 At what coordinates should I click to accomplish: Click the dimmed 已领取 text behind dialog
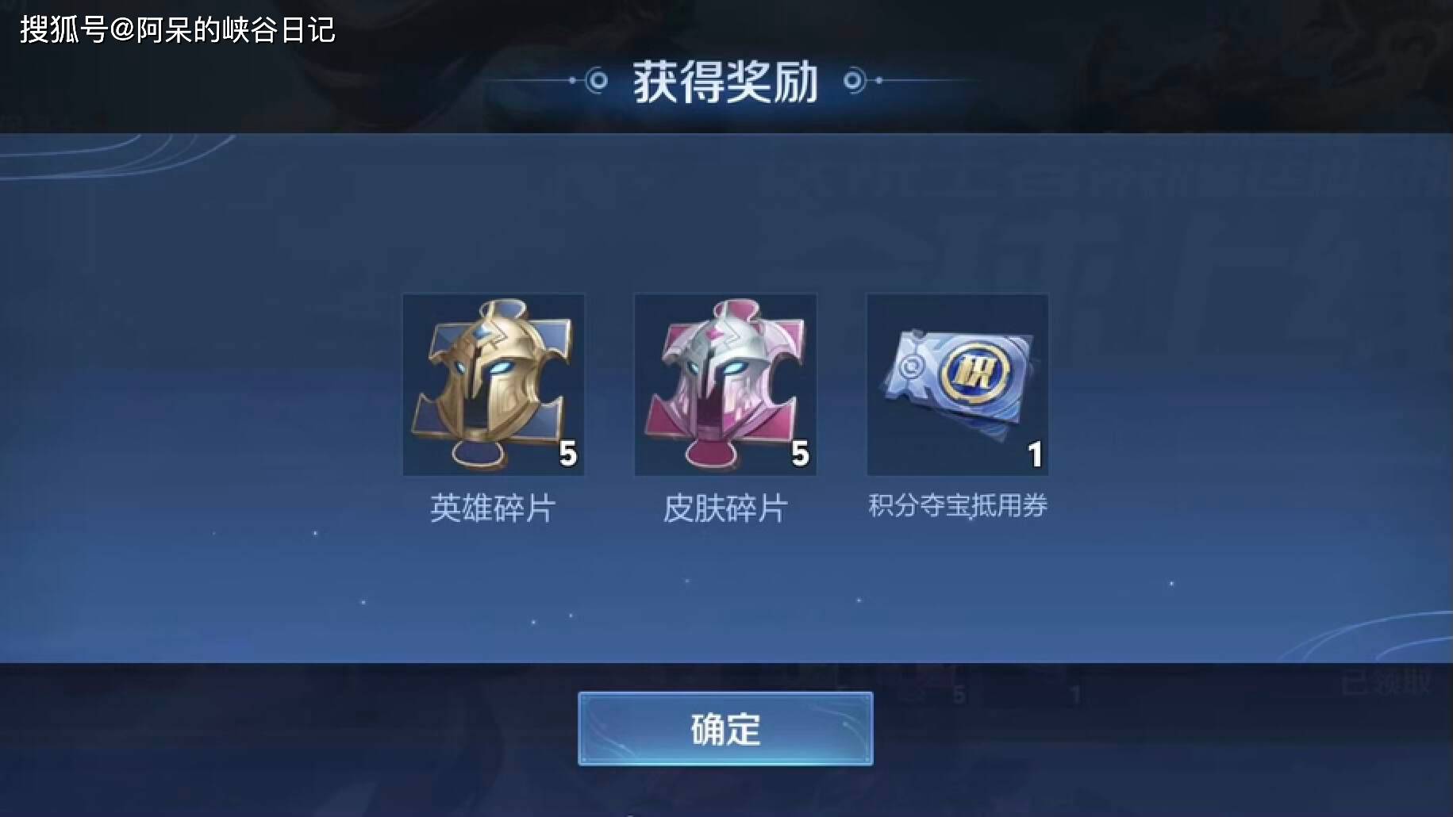point(1386,683)
